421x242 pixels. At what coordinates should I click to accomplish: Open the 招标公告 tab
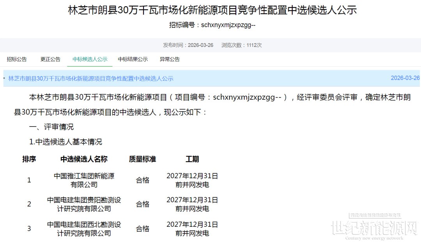pyautogui.click(x=17, y=59)
